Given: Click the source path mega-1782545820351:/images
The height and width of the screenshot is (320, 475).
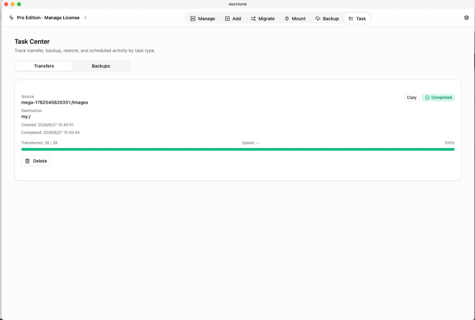Looking at the screenshot, I should (x=55, y=102).
